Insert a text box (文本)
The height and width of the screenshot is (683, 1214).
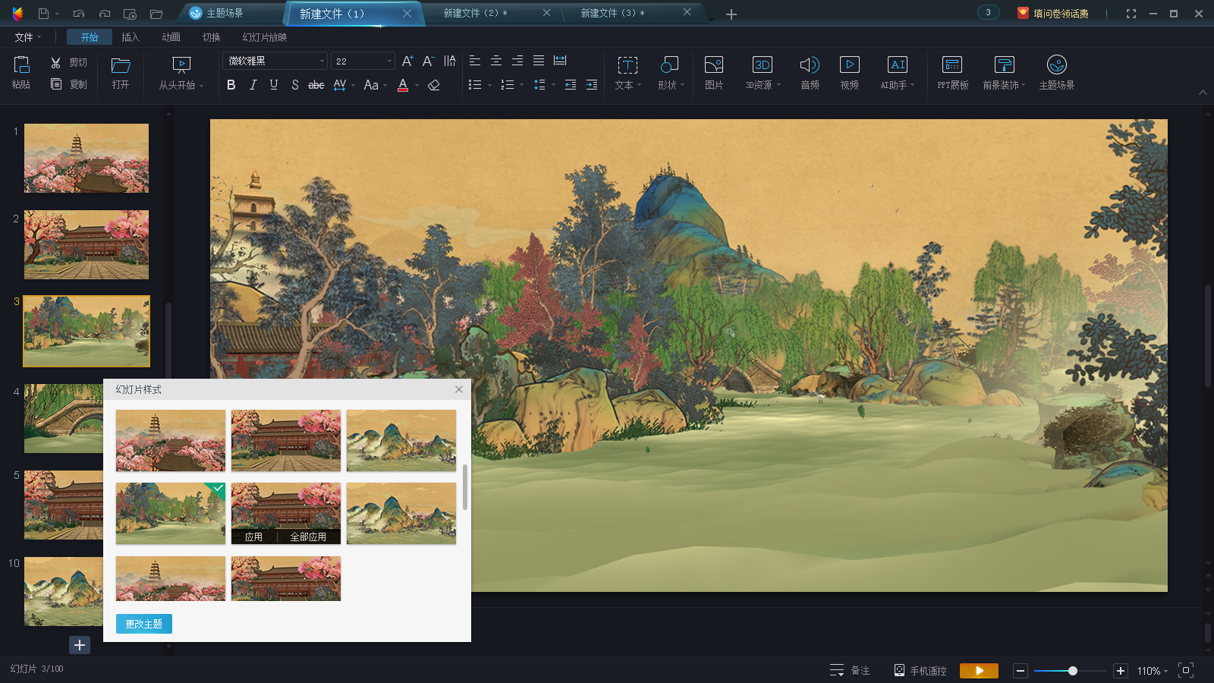(627, 73)
